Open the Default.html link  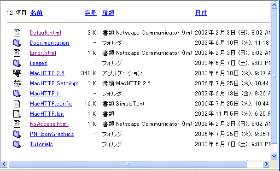[46, 33]
